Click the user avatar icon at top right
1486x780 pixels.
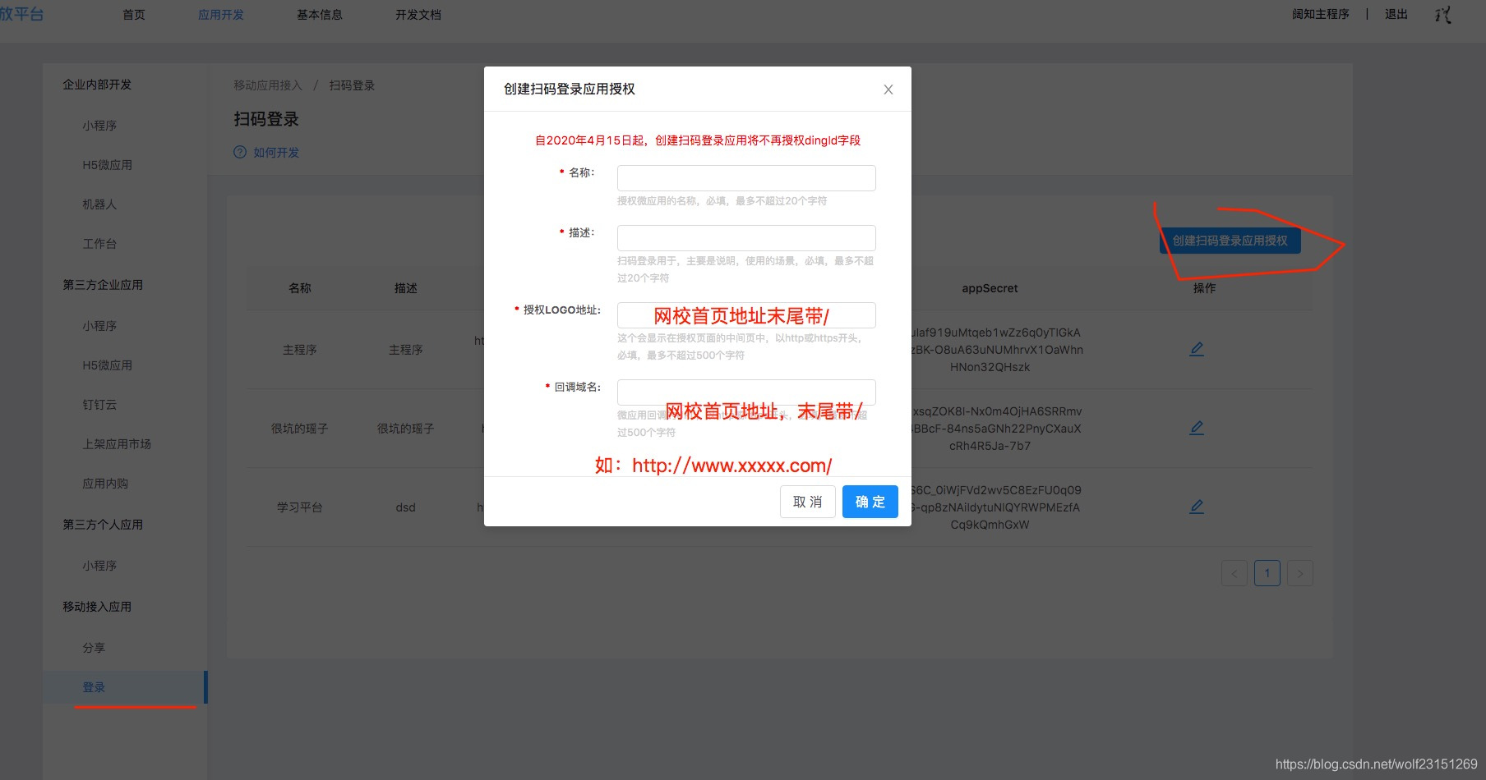tap(1444, 14)
